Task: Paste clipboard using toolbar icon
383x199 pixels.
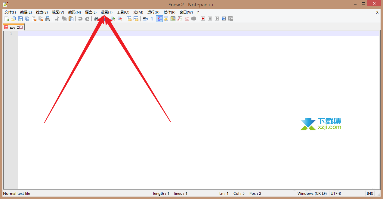Action: [x=71, y=19]
